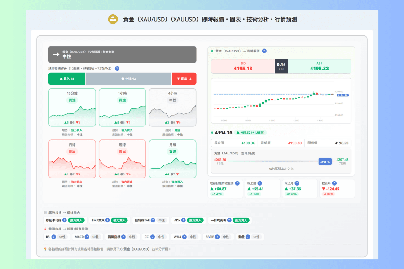The width and height of the screenshot is (404, 269).
Task: Select the gray 中性 42 segment
Action: coord(128,79)
